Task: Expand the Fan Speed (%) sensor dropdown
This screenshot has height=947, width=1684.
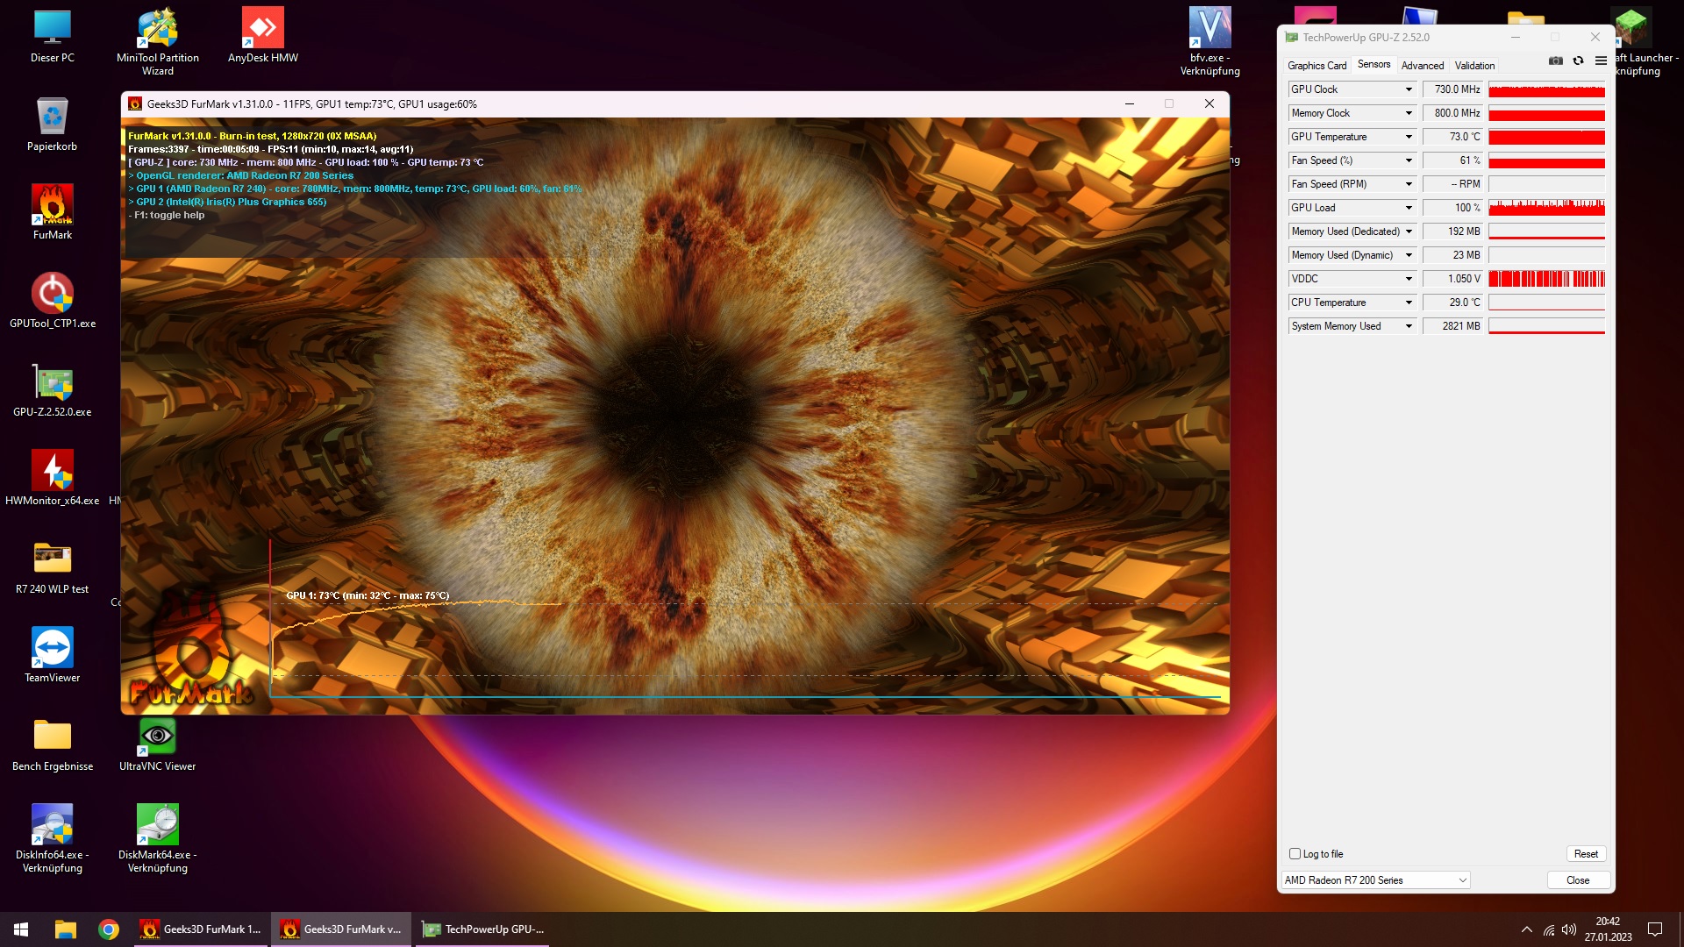Action: pos(1409,160)
